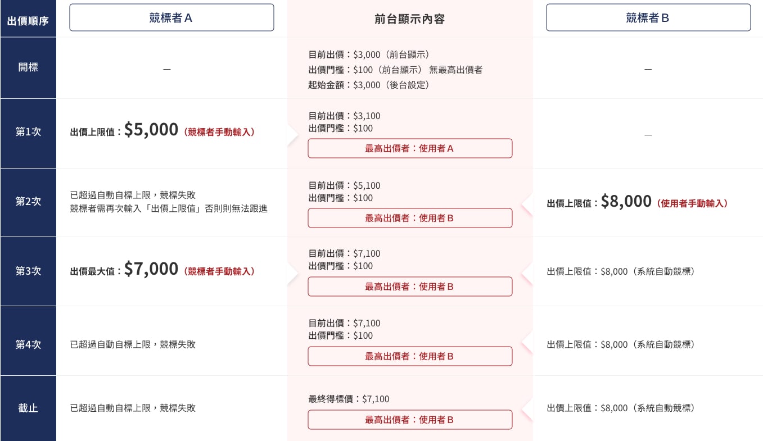The width and height of the screenshot is (763, 441).
Task: Select the 出價順序 header cell
Action: (x=28, y=21)
